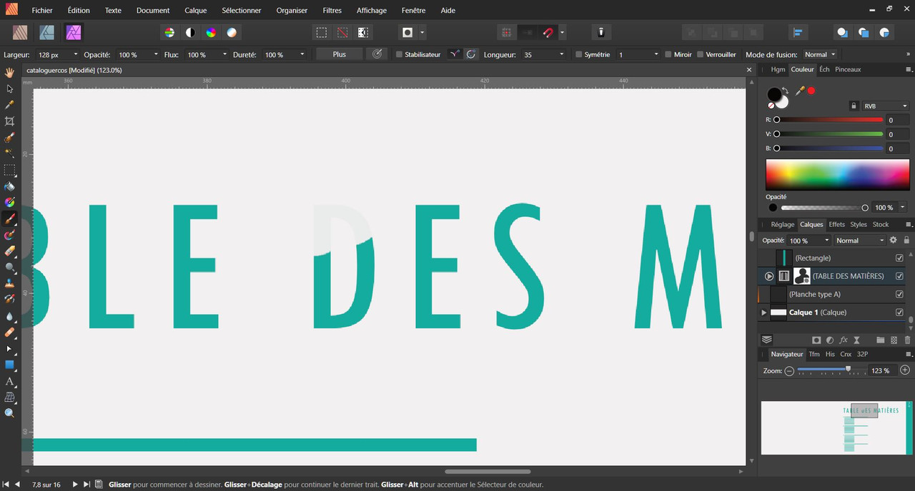Hide the (Planche type A) layer

pos(899,294)
